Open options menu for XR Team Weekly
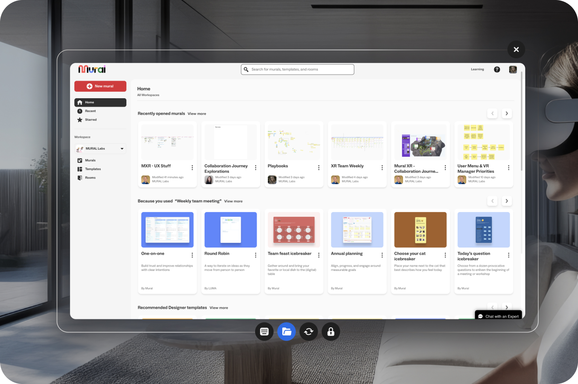Image resolution: width=578 pixels, height=384 pixels. pos(382,168)
